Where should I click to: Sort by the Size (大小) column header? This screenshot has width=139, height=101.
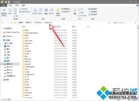click(x=88, y=27)
